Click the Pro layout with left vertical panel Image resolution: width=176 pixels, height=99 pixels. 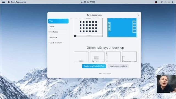[113, 57]
